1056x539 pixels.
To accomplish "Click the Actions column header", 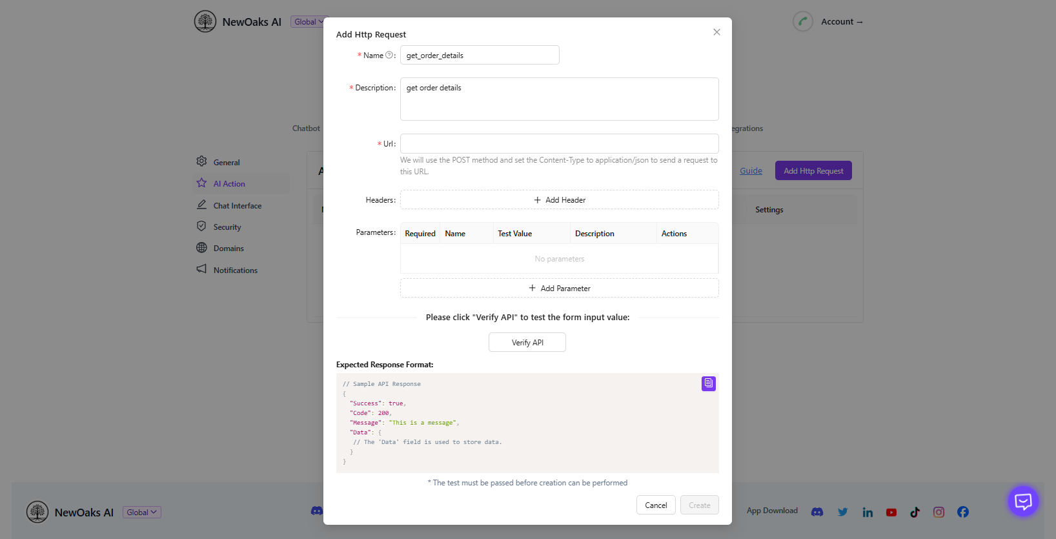I will pos(674,234).
